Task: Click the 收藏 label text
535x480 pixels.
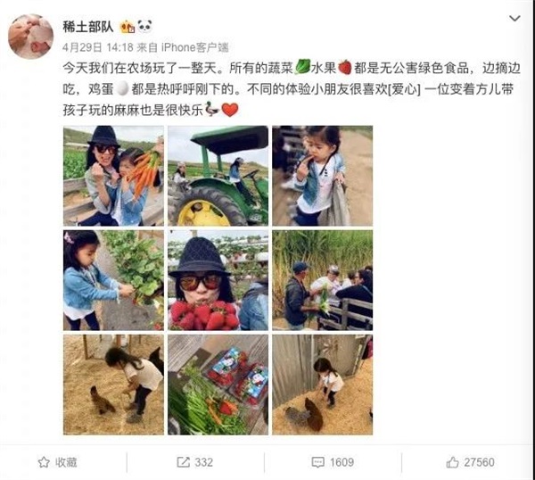Action: click(66, 462)
